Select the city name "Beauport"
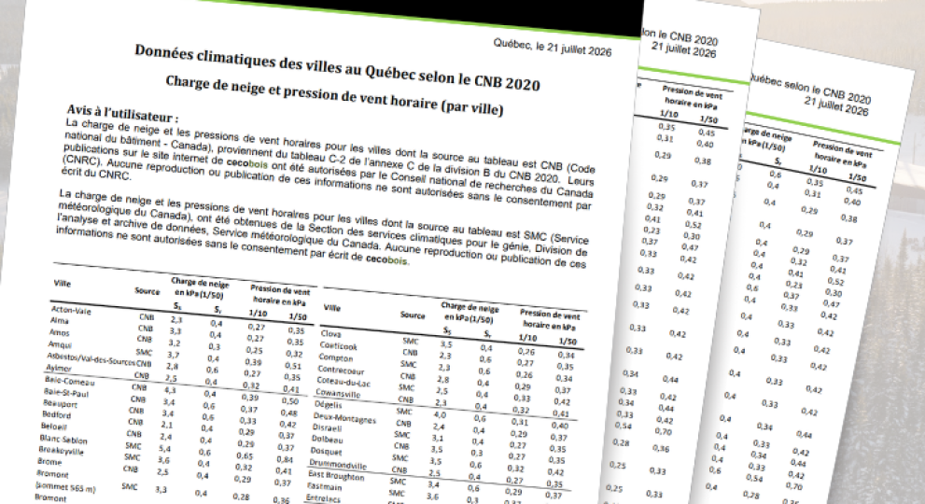This screenshot has width=925, height=504. tap(60, 404)
